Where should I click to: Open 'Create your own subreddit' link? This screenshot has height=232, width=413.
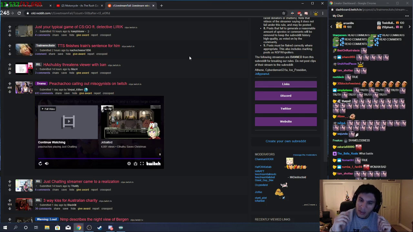286,141
